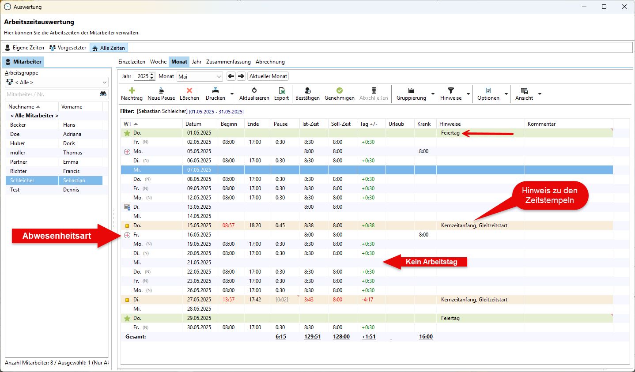Click the Bestätigen toolbar icon
The height and width of the screenshot is (372, 635).
[307, 90]
